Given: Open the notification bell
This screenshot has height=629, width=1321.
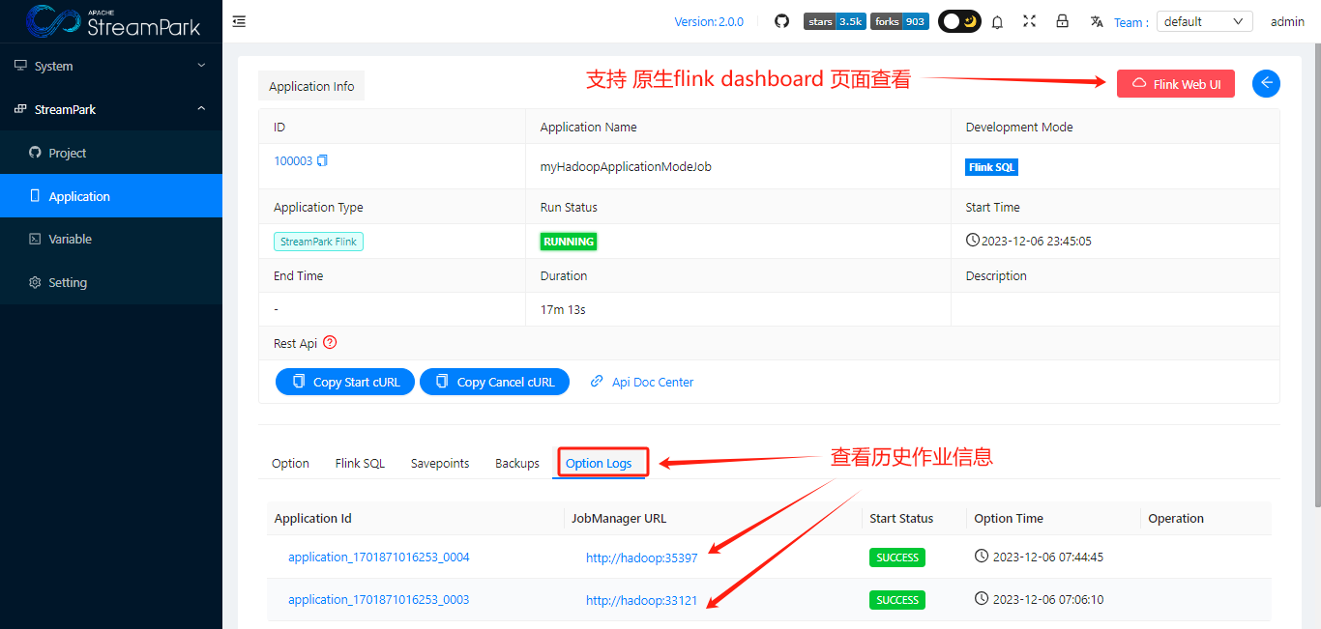Looking at the screenshot, I should click(x=997, y=20).
